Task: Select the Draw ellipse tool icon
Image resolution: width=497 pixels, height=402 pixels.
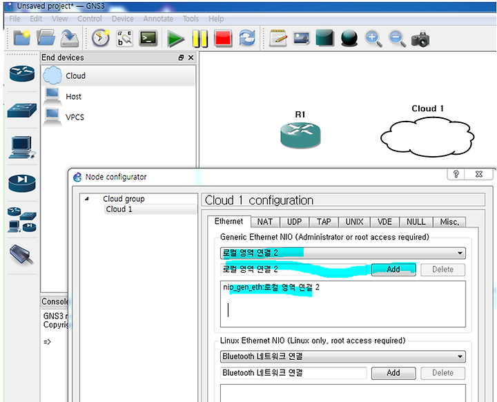Action: pos(349,39)
